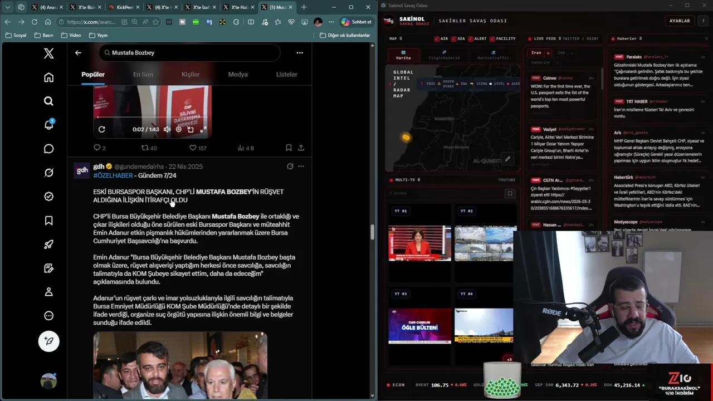
Task: Click AYARLAR settings button
Action: pos(680,21)
